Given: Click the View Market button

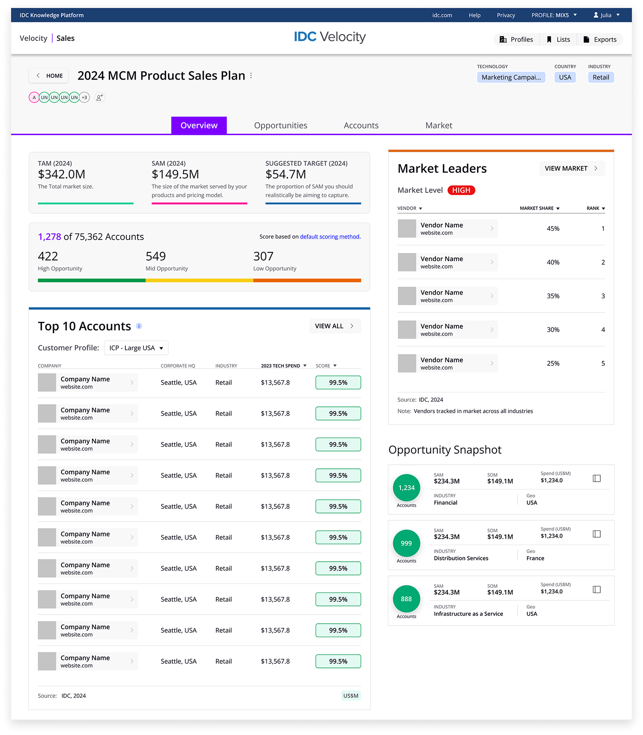Looking at the screenshot, I should (571, 169).
